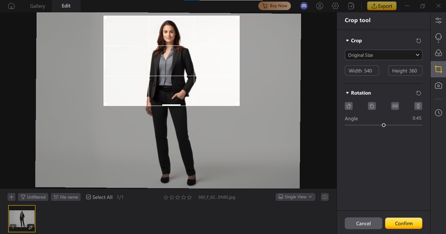Click the filename 360_F_62...EN8S.jpg
This screenshot has width=446, height=234.
[x=216, y=197]
